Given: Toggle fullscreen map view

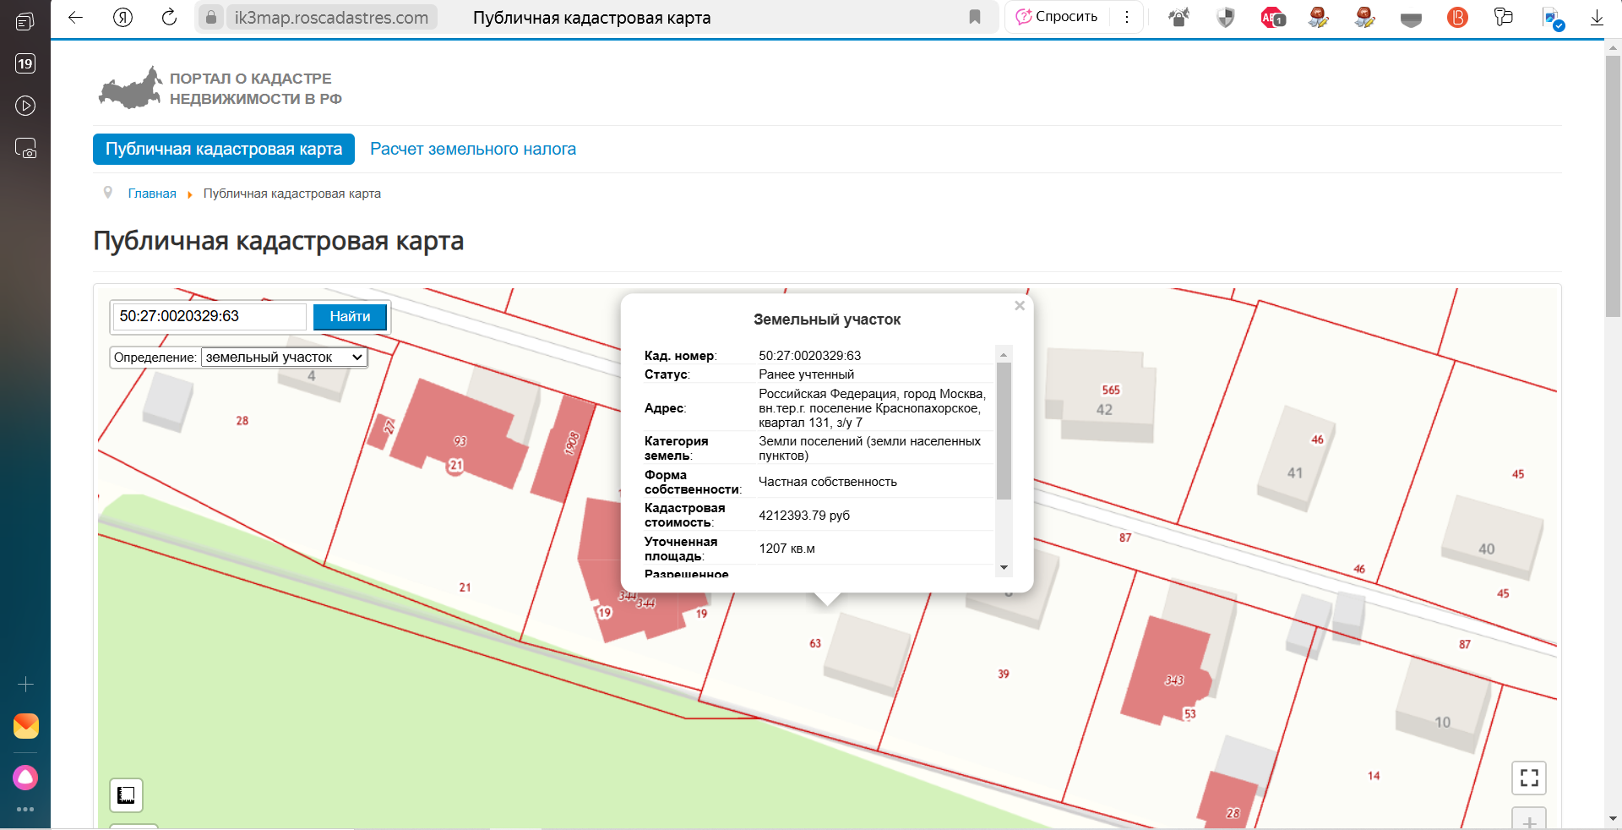Looking at the screenshot, I should [x=1528, y=778].
